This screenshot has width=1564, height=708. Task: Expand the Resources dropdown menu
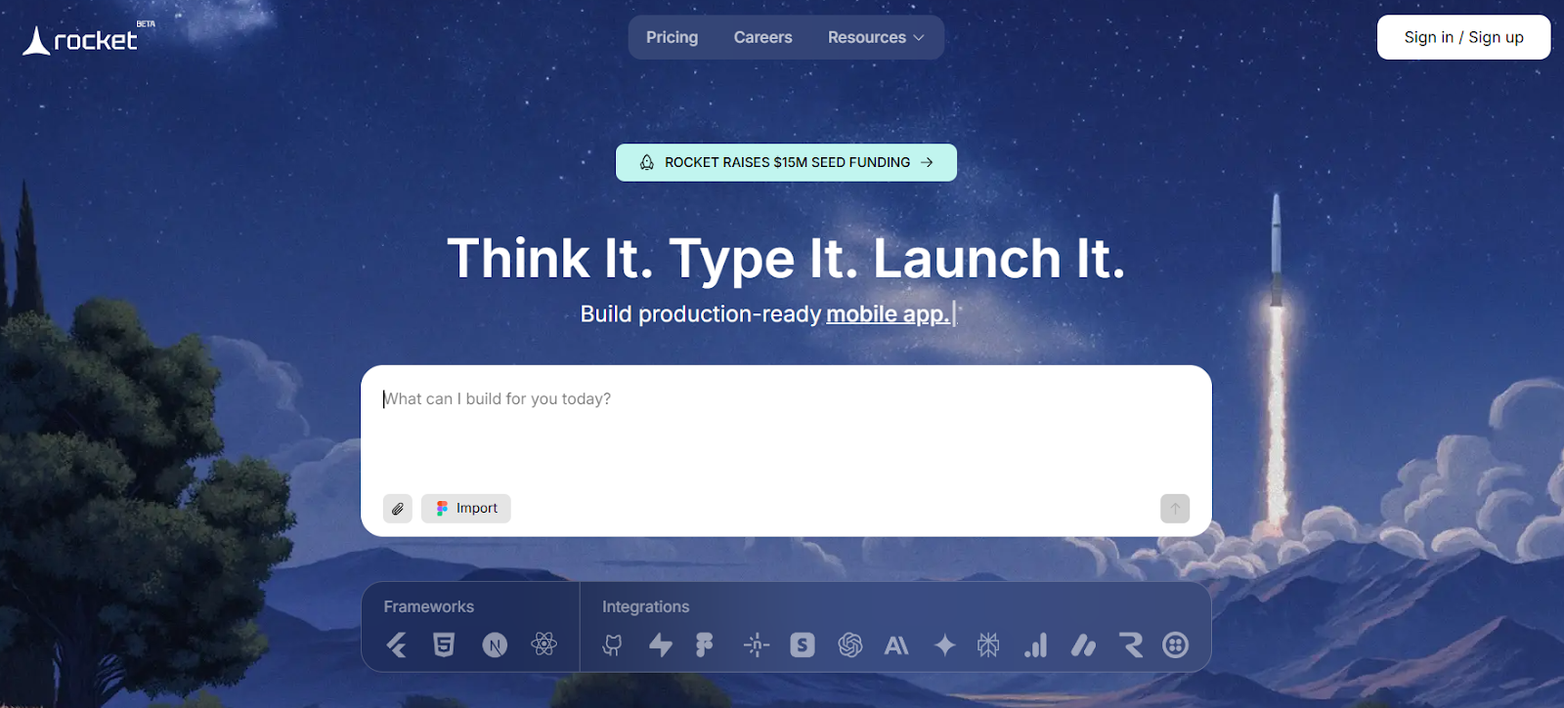pyautogui.click(x=875, y=37)
